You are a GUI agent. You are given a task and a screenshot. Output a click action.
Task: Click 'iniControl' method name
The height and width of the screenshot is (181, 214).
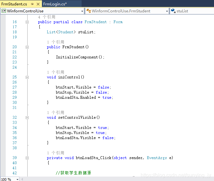[x=69, y=77]
